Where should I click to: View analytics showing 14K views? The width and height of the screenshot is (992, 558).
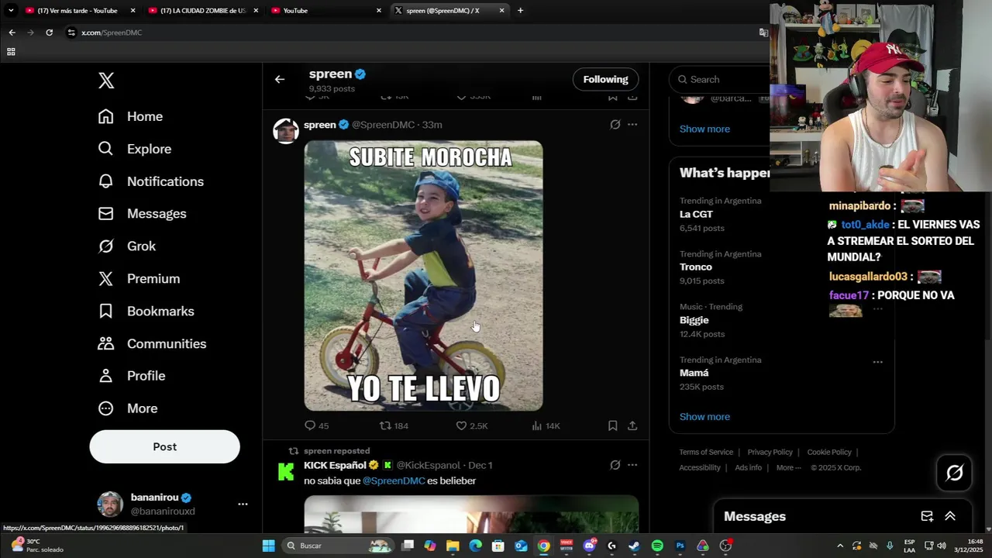(546, 425)
